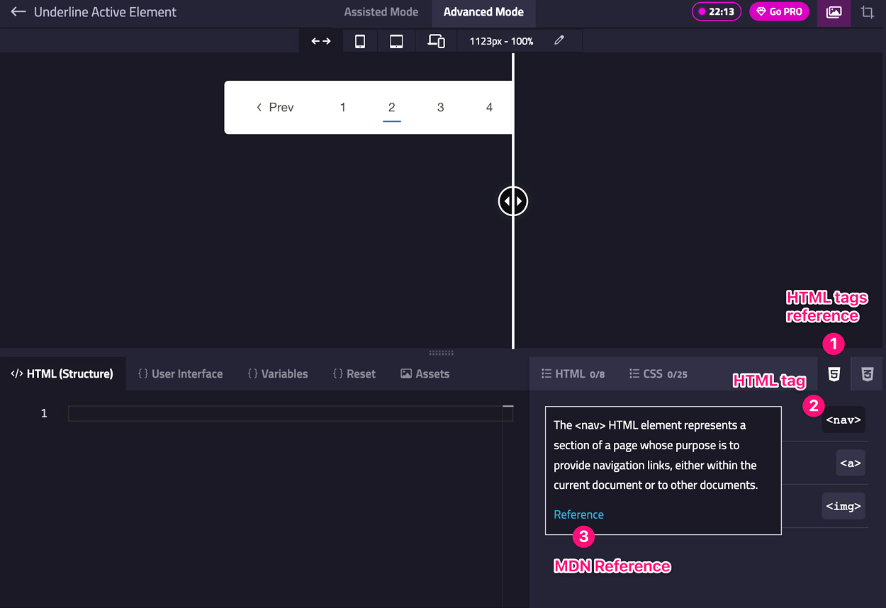Screen dimensions: 886x608
Task: Click the Go PRO button
Action: point(779,11)
